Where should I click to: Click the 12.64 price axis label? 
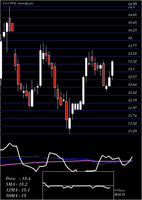click(x=132, y=85)
